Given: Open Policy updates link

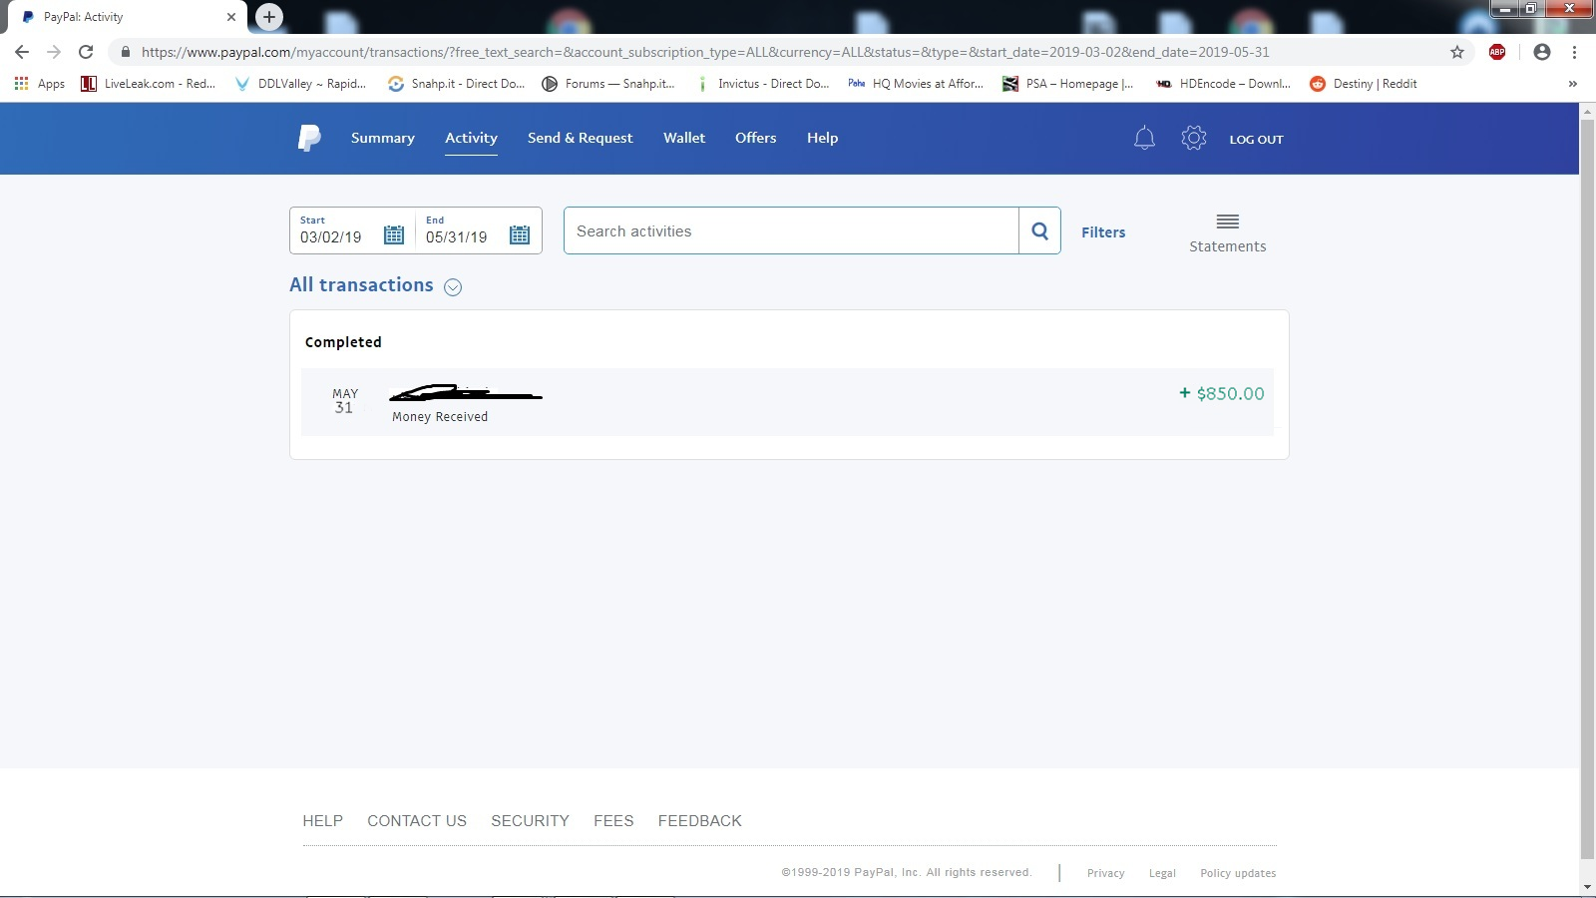Looking at the screenshot, I should [1238, 873].
